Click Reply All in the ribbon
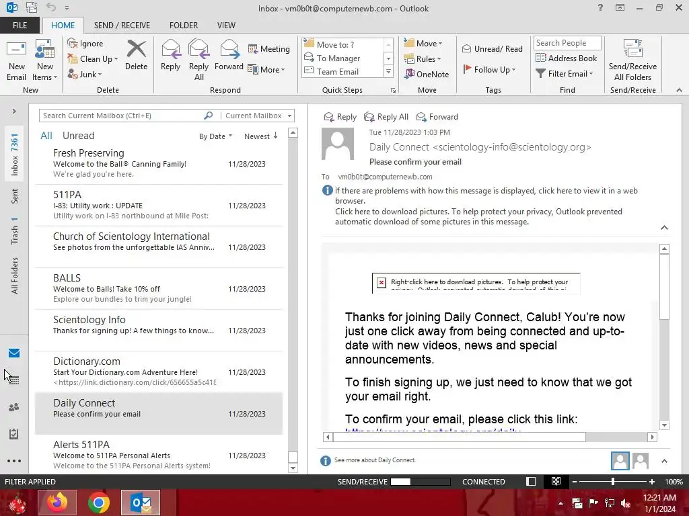The image size is (689, 516). click(198, 60)
